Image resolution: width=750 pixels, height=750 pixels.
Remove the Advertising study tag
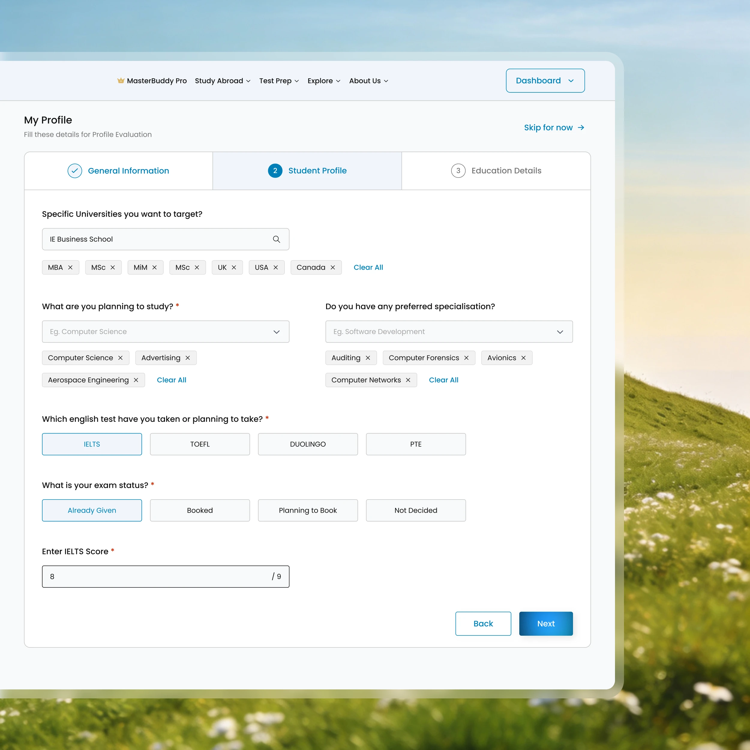[187, 358]
